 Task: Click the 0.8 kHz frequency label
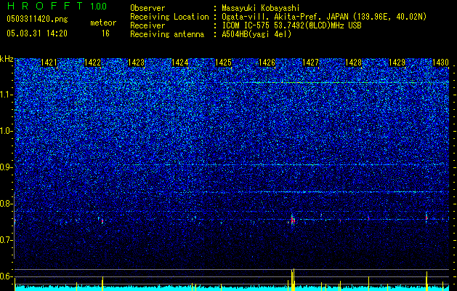coord(7,204)
